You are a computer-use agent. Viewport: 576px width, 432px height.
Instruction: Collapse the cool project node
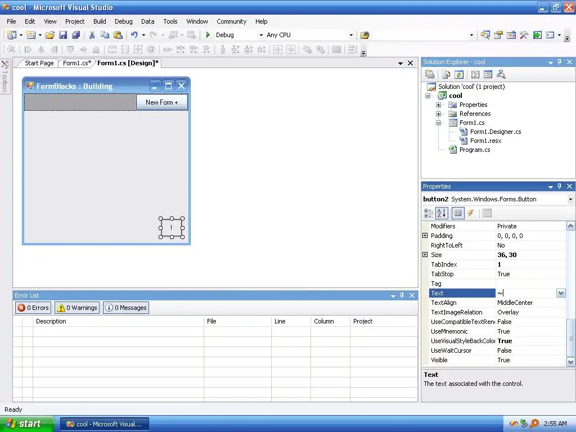coord(427,96)
